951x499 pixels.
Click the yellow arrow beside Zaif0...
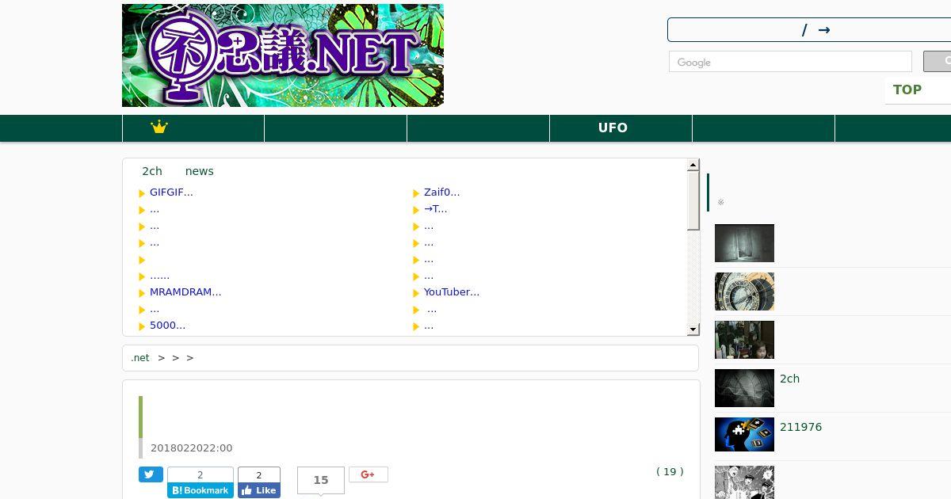click(x=416, y=193)
